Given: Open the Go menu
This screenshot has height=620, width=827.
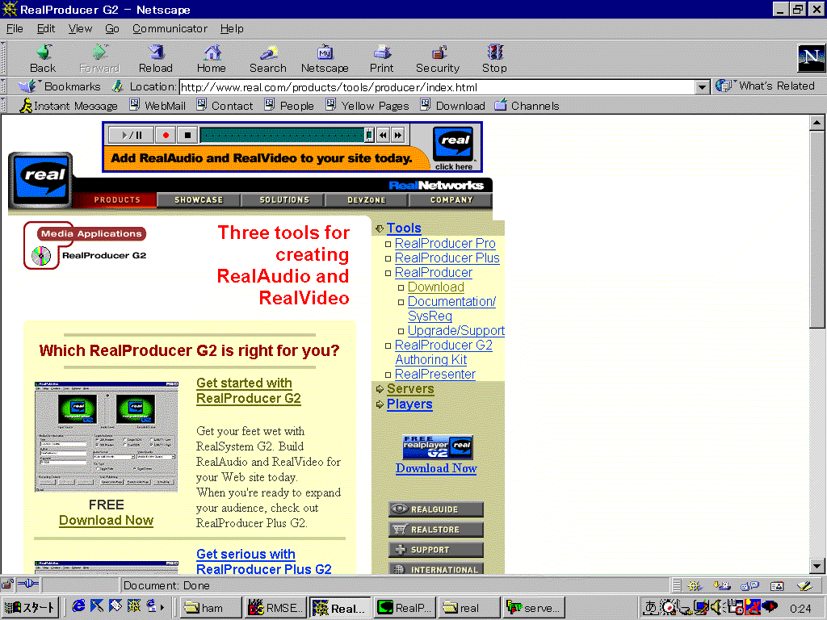Looking at the screenshot, I should 111,28.
